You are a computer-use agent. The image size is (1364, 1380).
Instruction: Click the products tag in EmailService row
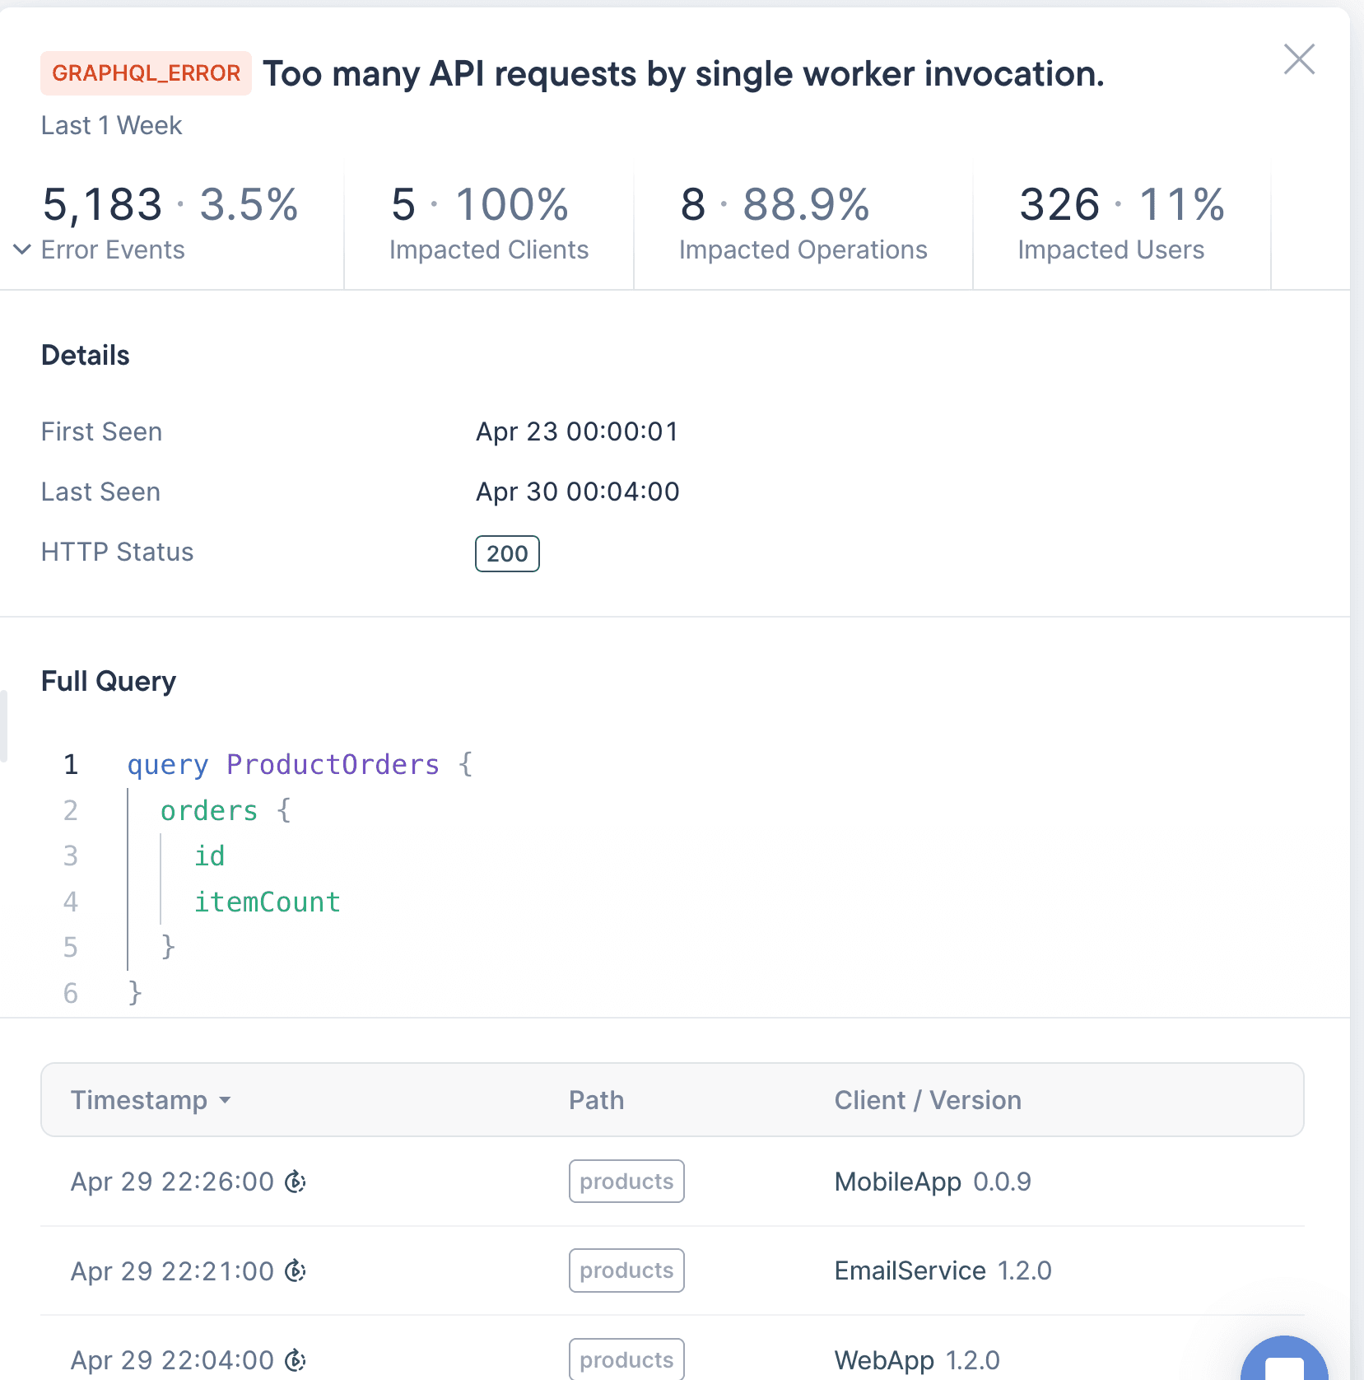626,1270
